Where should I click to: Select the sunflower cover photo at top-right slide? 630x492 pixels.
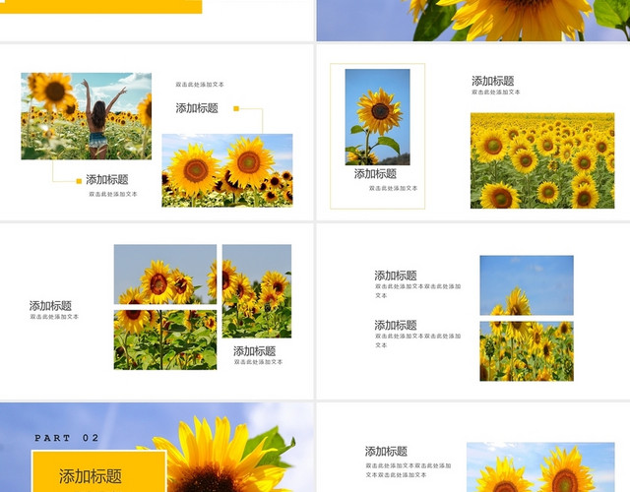point(473,21)
